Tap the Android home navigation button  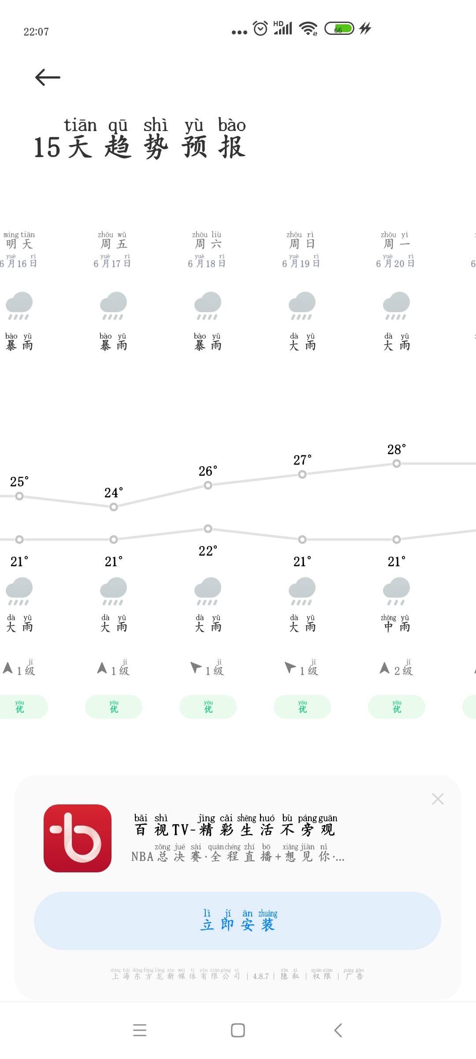[x=238, y=1030]
